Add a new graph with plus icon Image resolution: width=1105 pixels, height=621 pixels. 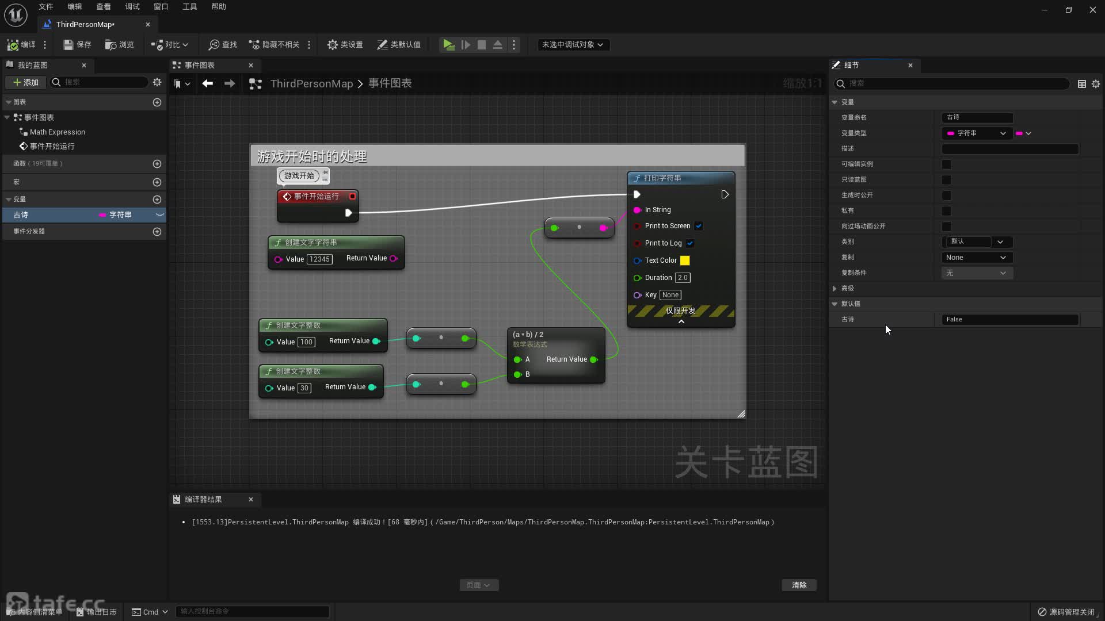click(157, 102)
